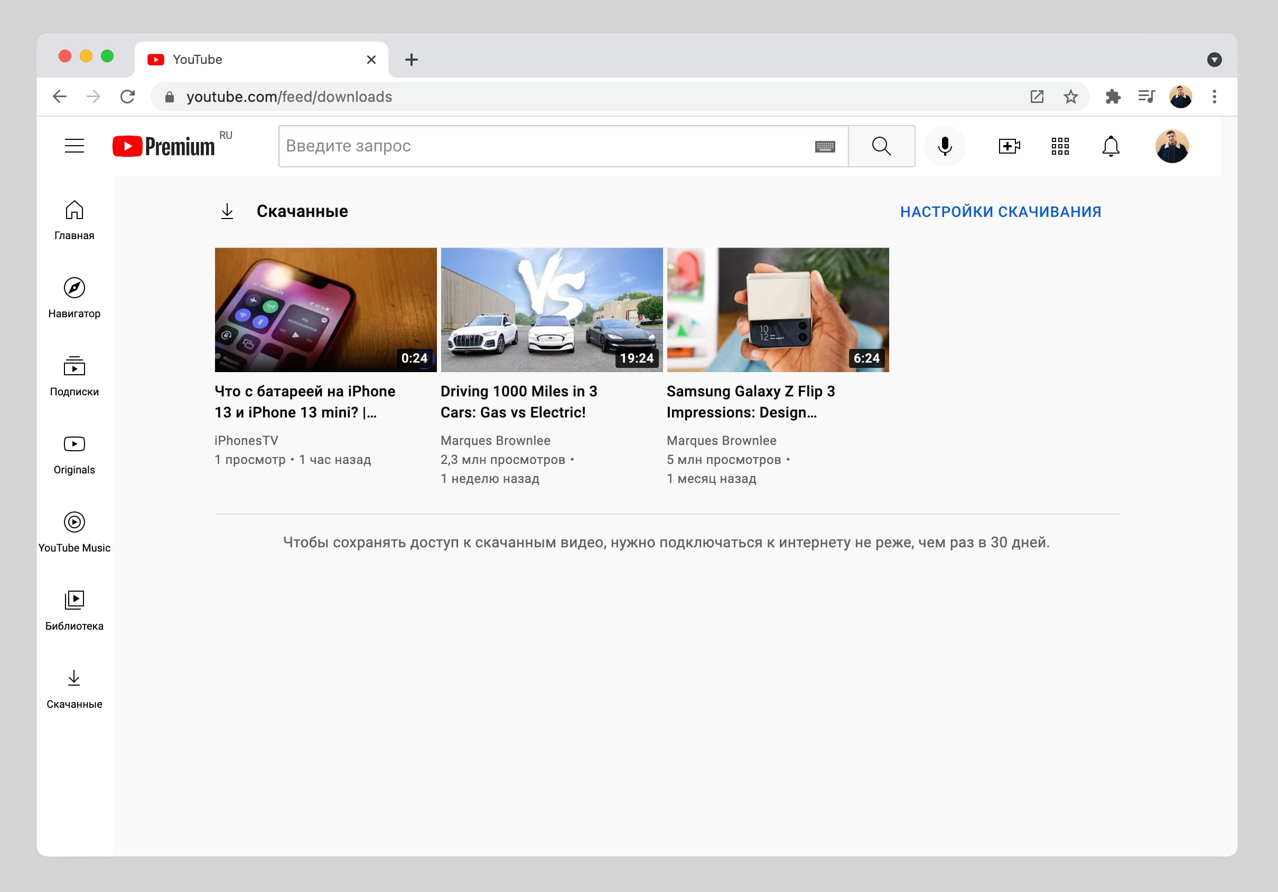Click the search magnifier button

point(881,146)
